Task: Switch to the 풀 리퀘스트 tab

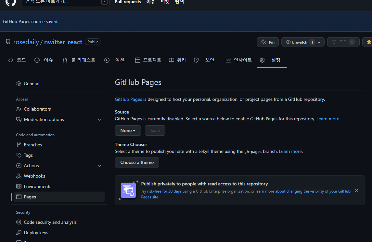Action: pos(79,60)
